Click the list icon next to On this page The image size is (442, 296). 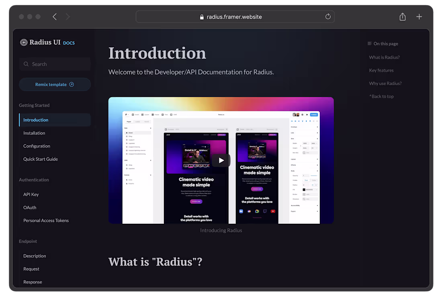point(370,43)
